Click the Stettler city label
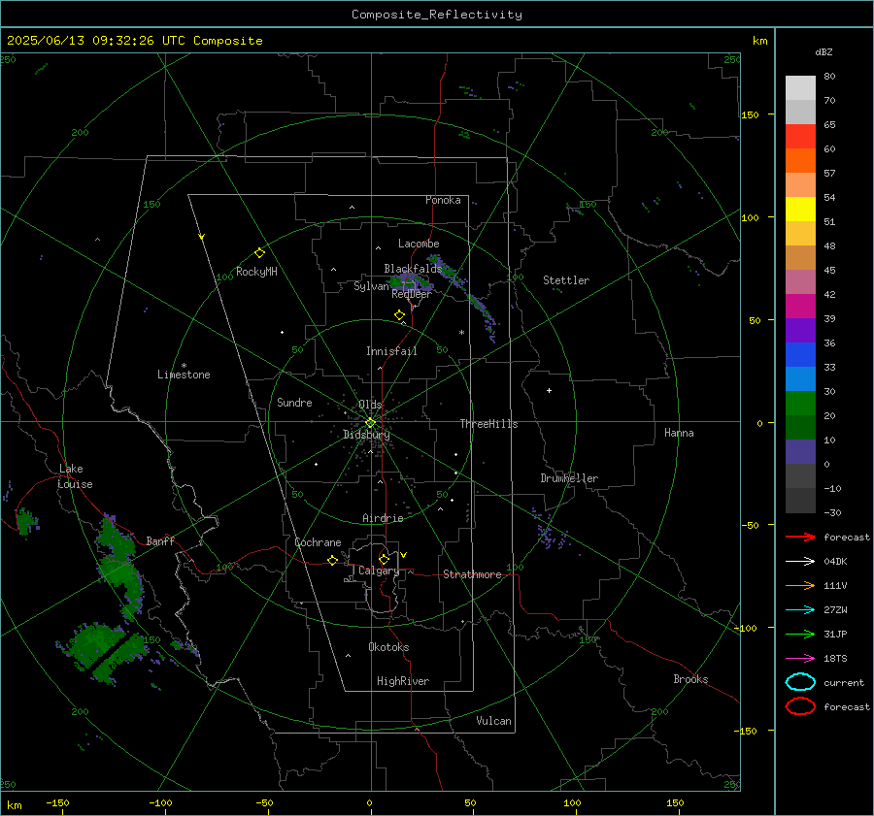Viewport: 874px width, 816px height. click(566, 280)
